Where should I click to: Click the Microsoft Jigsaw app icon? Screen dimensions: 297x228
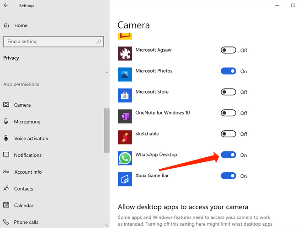click(x=125, y=53)
